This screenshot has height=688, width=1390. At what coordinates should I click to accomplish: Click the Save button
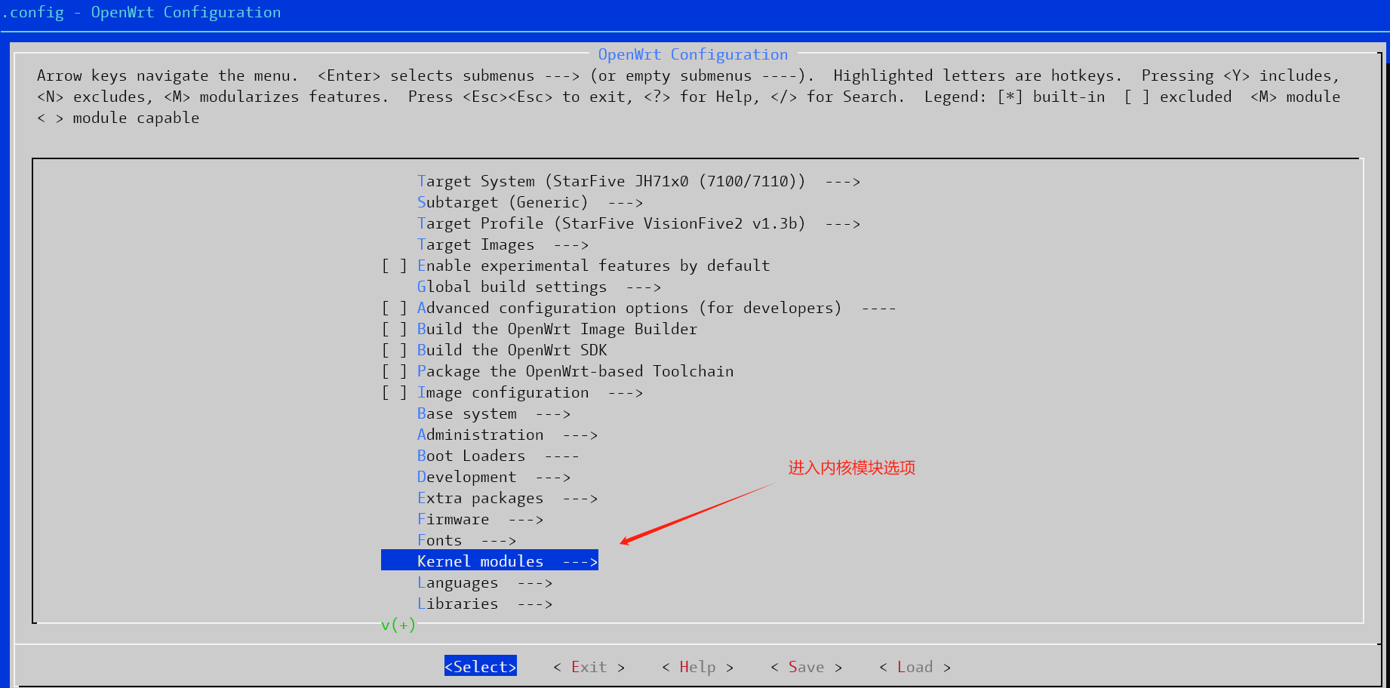click(x=807, y=667)
